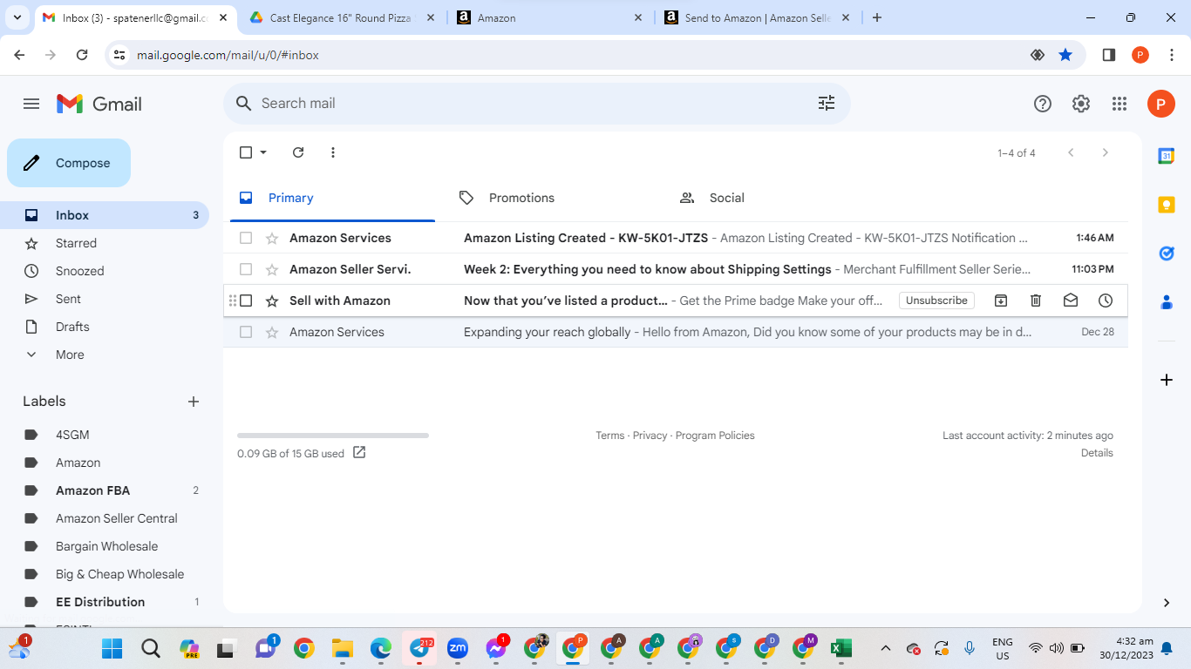Open Google Account avatar in Gmail header

[x=1160, y=104]
